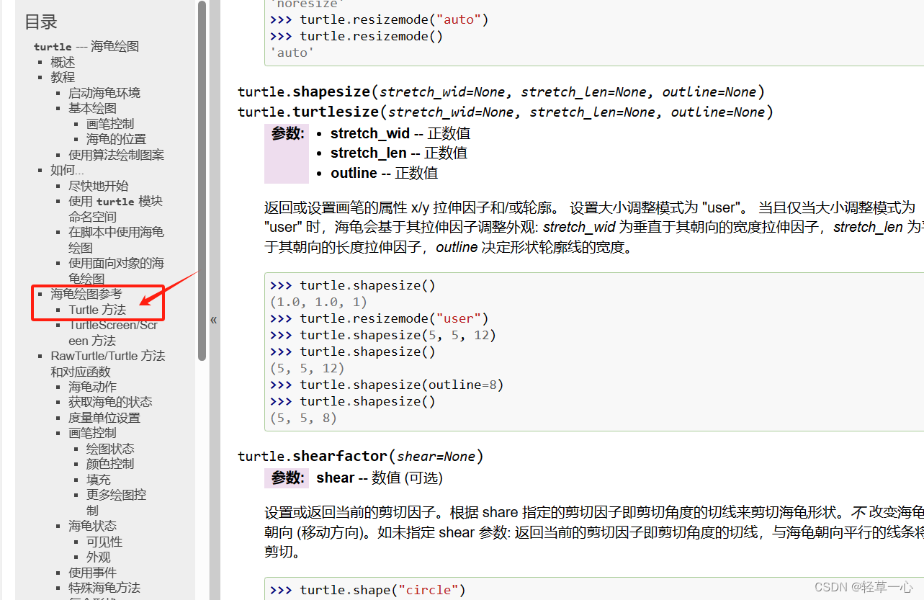Viewport: 924px width, 600px height.
Task: Open the 填充 link
Action: click(99, 480)
